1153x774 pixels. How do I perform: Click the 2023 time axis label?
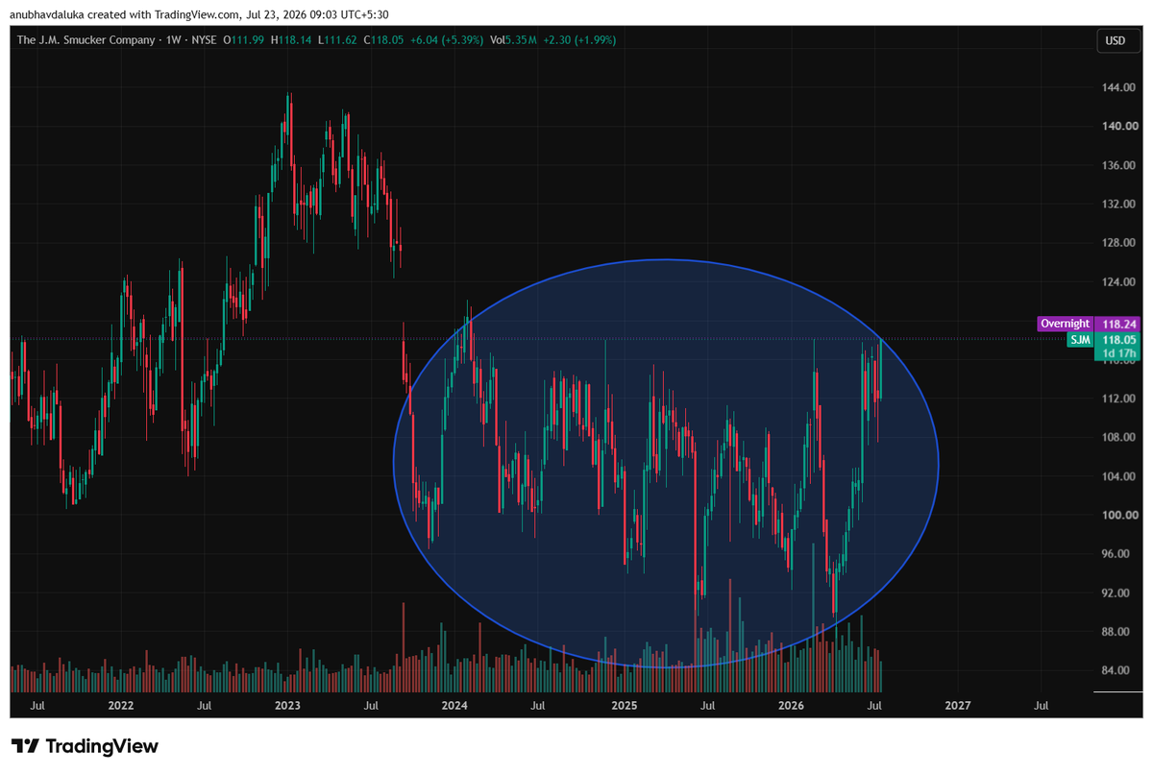[x=287, y=706]
